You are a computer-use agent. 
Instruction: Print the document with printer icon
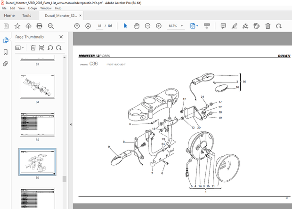tap(39, 26)
